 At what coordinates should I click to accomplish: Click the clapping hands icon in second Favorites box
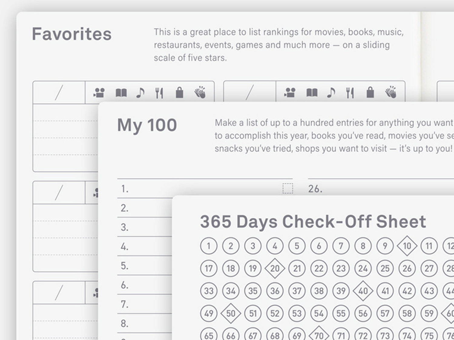(x=391, y=92)
